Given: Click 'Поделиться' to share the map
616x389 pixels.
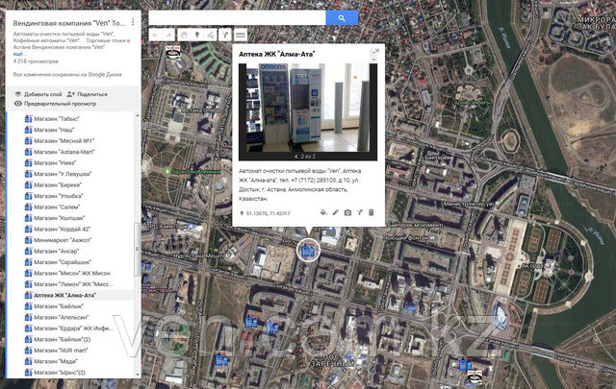Looking at the screenshot, I should (x=88, y=94).
